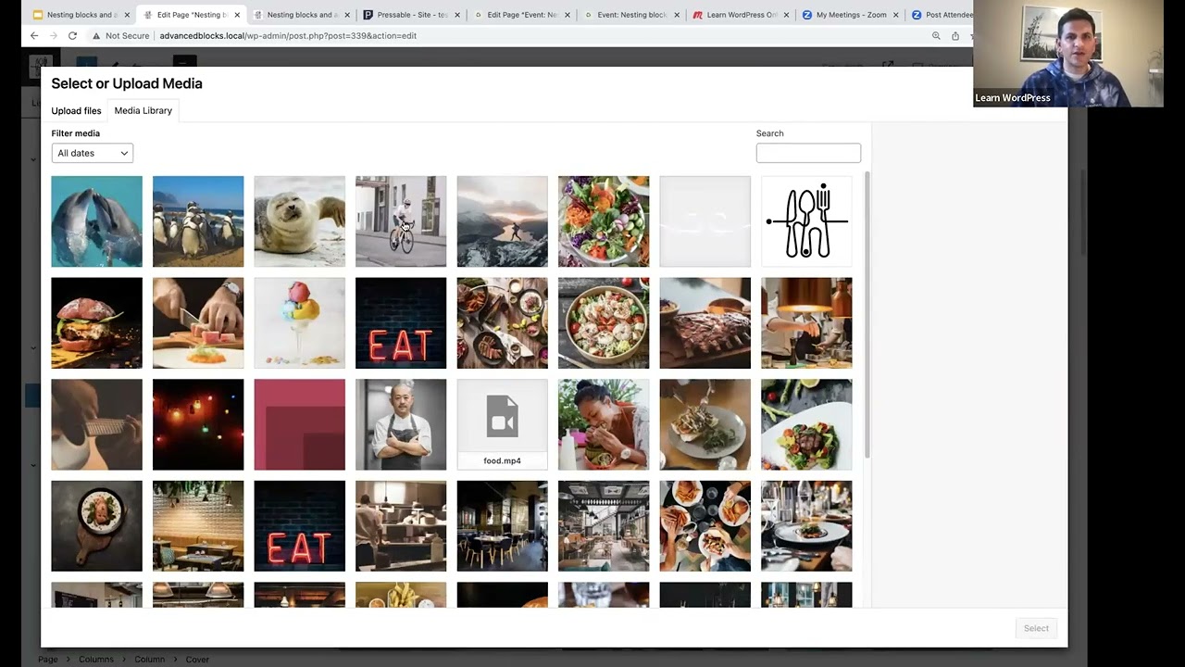Image resolution: width=1185 pixels, height=667 pixels.
Task: Click Columns in the block breadcrumb
Action: pos(96,660)
